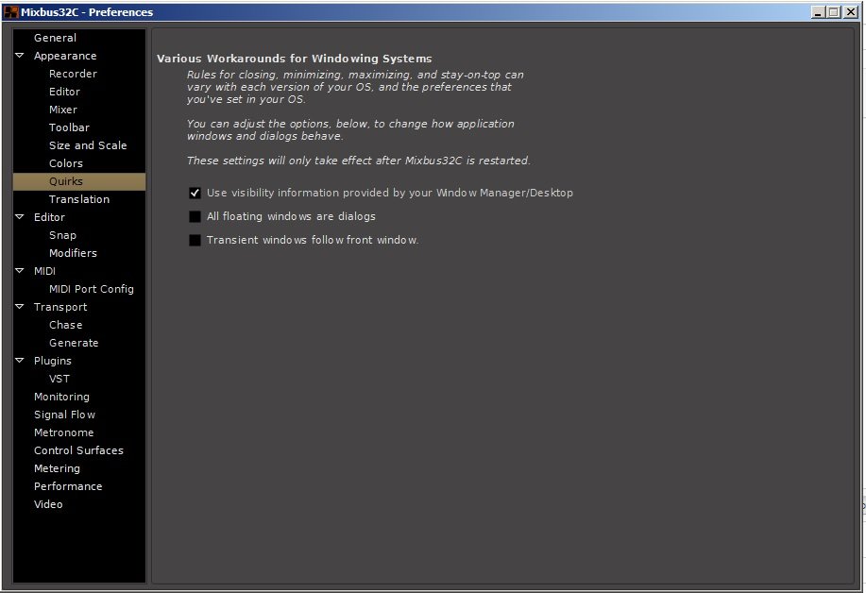866x593 pixels.
Task: Select the Appearance category
Action: [65, 56]
